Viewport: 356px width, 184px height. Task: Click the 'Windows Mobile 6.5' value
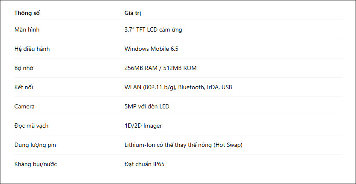[151, 49]
